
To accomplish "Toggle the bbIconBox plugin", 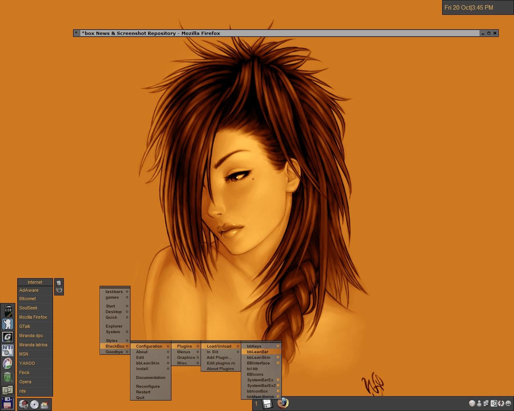I will click(x=261, y=391).
